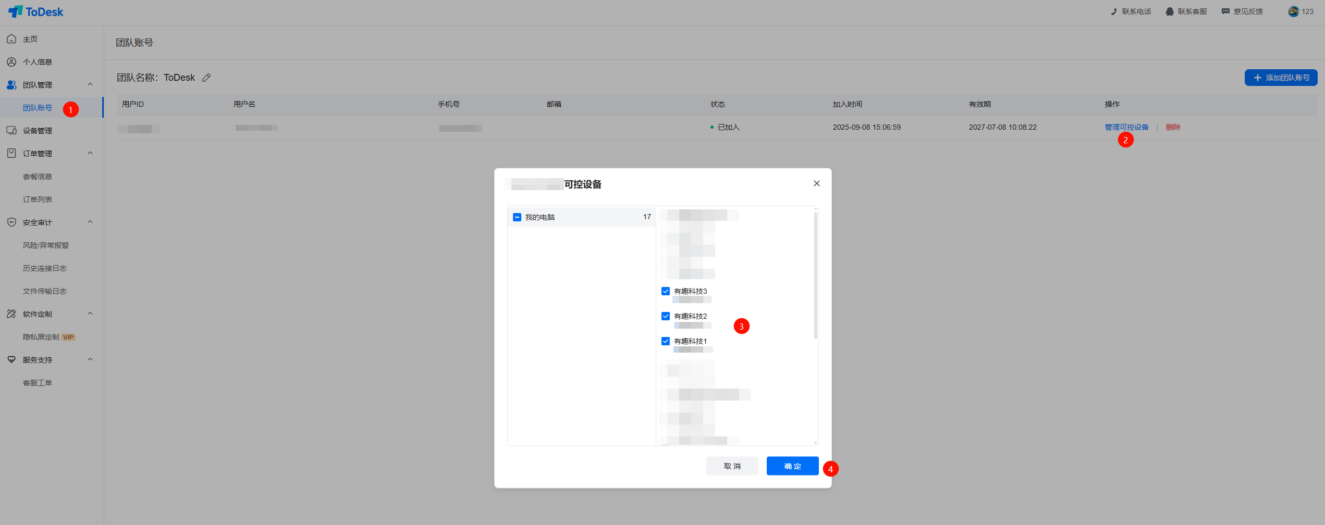Click the scrollbar down arrow in device list
This screenshot has height=525, width=1325.
coord(815,443)
